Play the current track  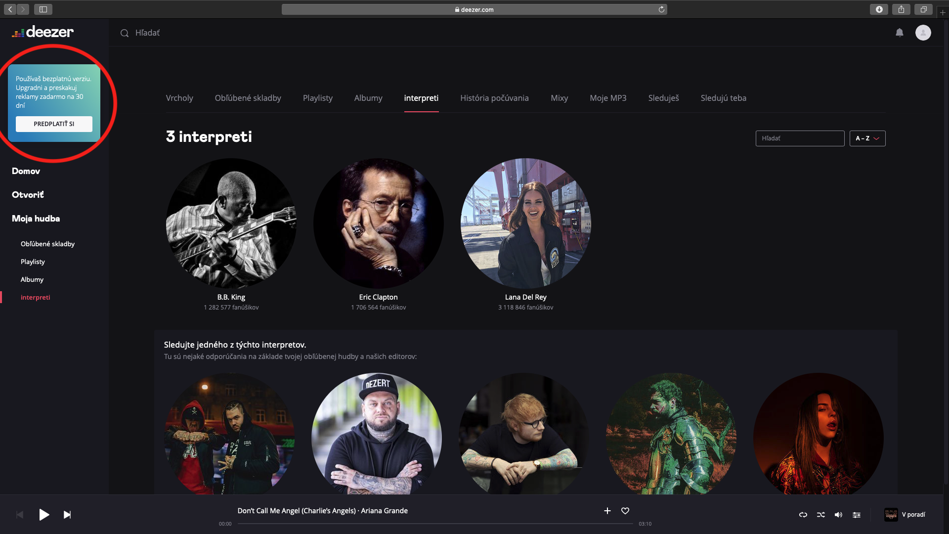pos(44,515)
